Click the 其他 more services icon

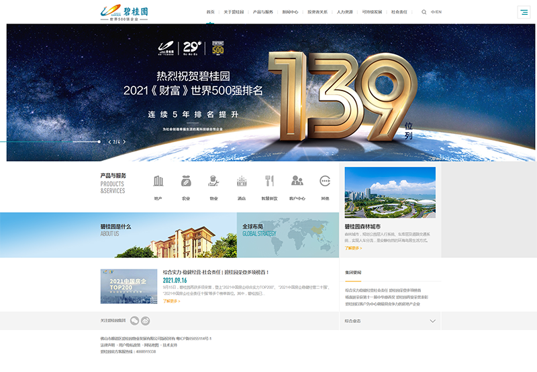(325, 181)
